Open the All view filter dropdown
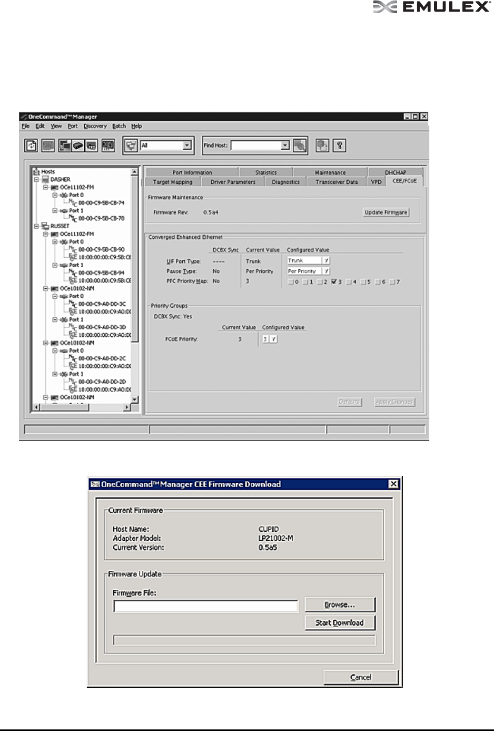 [186, 145]
